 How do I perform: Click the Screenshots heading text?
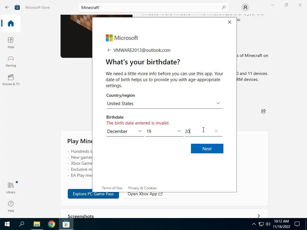tap(81, 216)
